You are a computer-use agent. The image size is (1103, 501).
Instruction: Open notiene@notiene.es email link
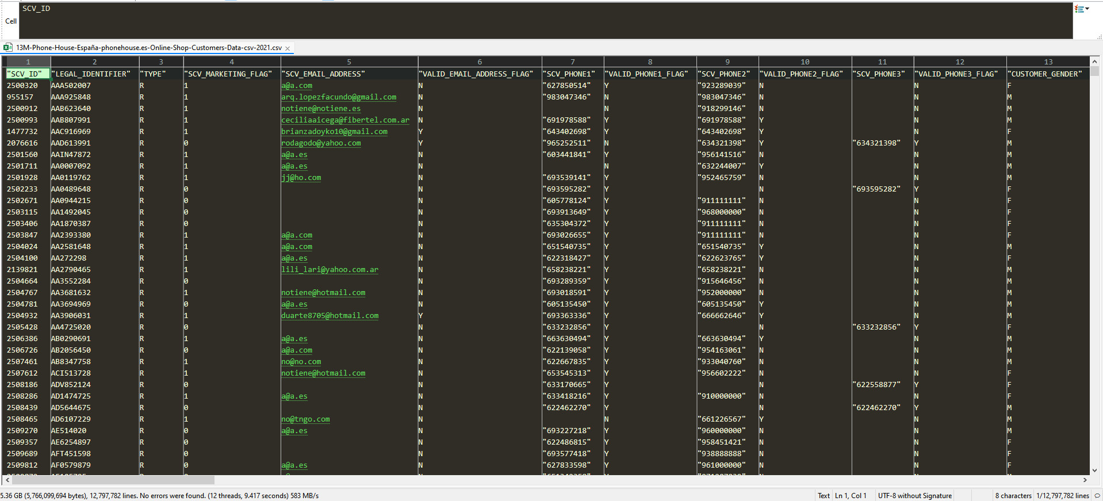pos(321,109)
